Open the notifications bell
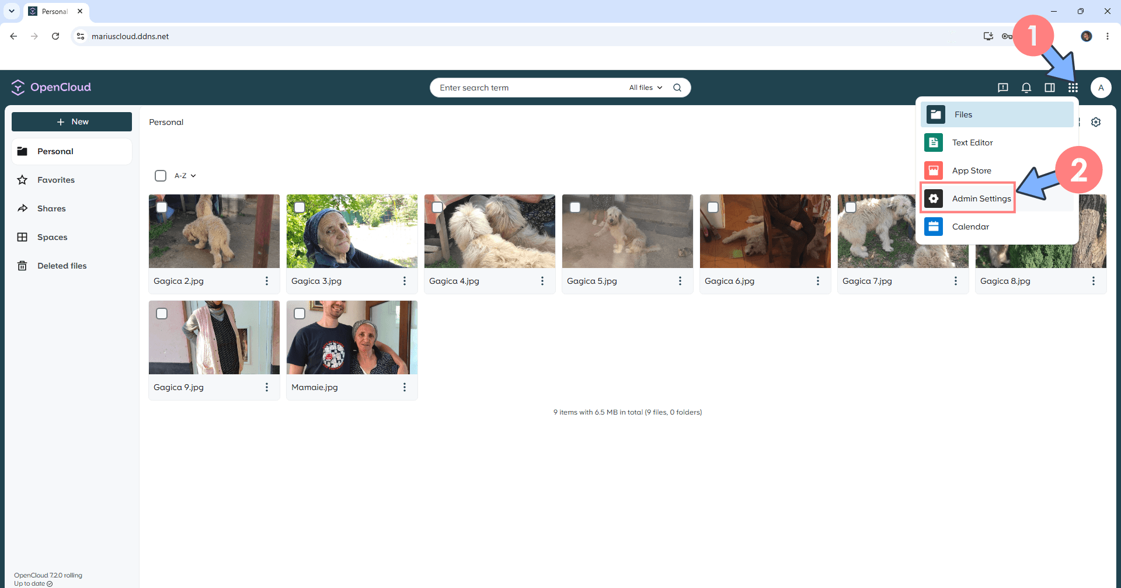The height and width of the screenshot is (588, 1121). (1026, 88)
